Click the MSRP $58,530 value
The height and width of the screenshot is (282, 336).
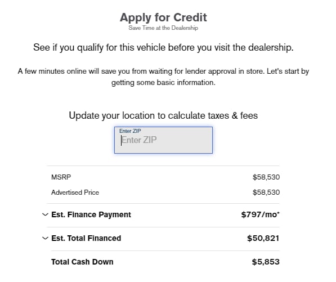266,177
